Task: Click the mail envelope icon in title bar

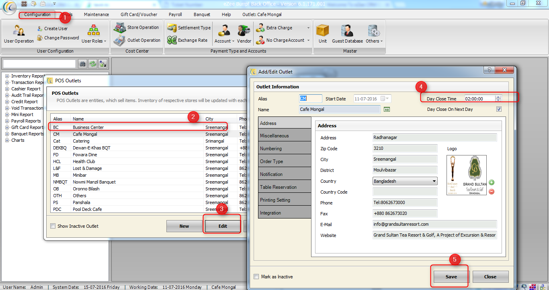Action: [43, 4]
